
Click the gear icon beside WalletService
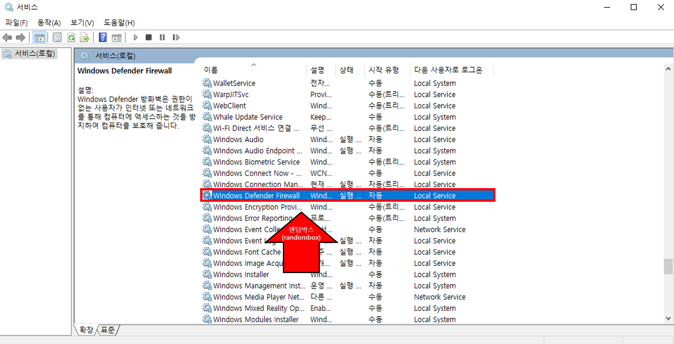[x=207, y=83]
